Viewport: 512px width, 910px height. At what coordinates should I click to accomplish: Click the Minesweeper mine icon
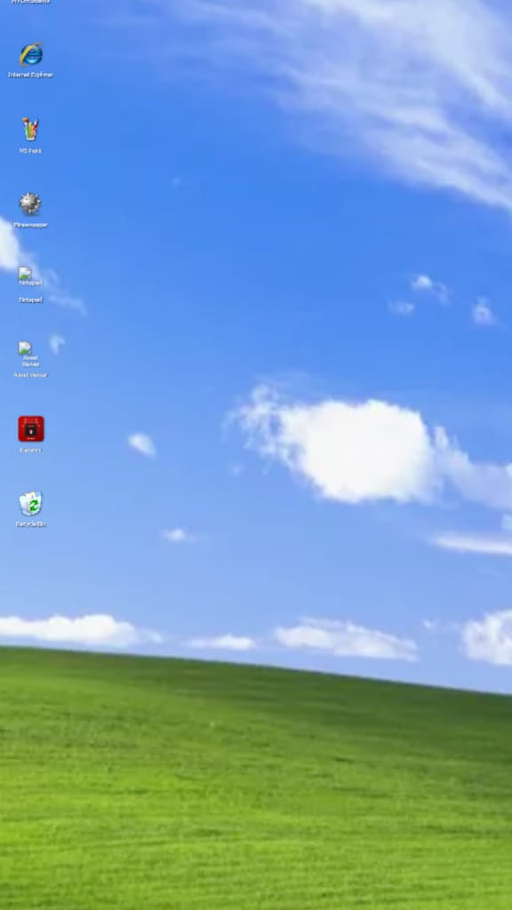pos(30,204)
